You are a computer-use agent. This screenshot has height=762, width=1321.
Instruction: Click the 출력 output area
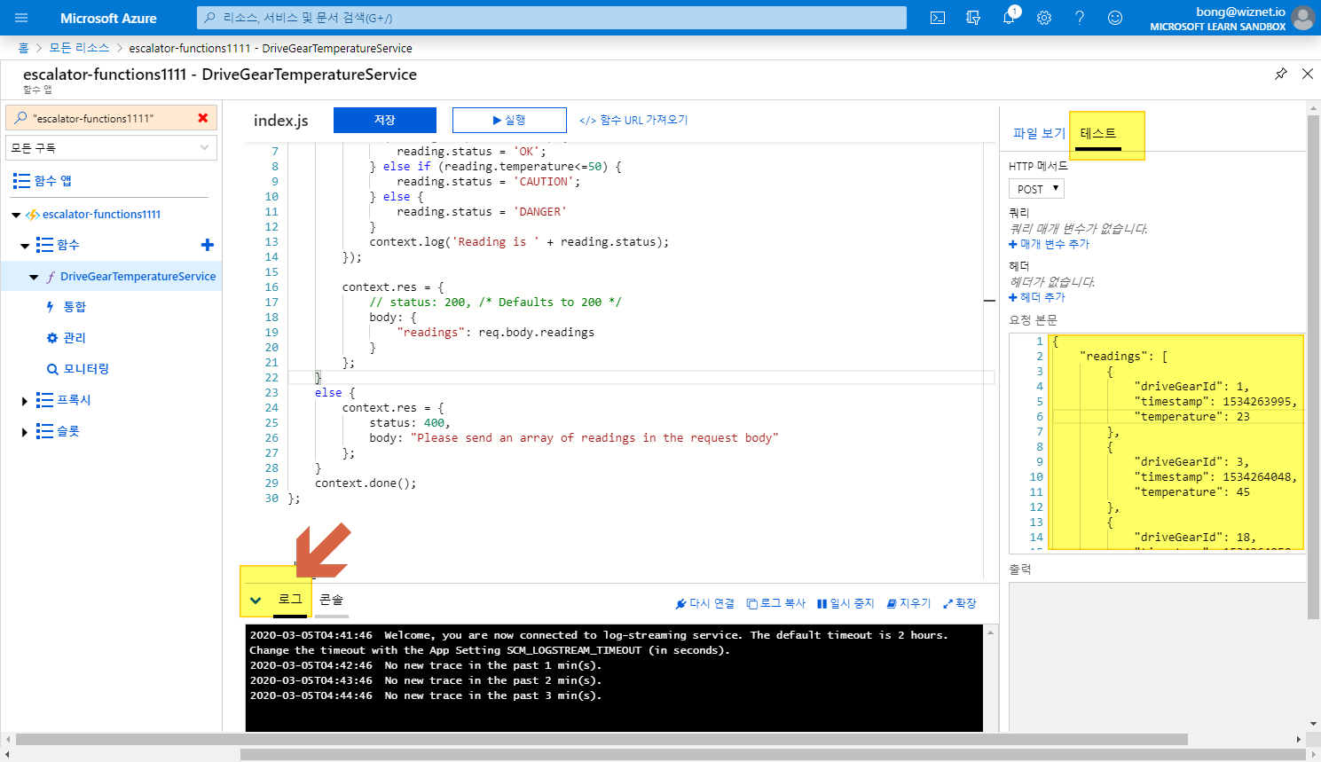pos(1157,656)
